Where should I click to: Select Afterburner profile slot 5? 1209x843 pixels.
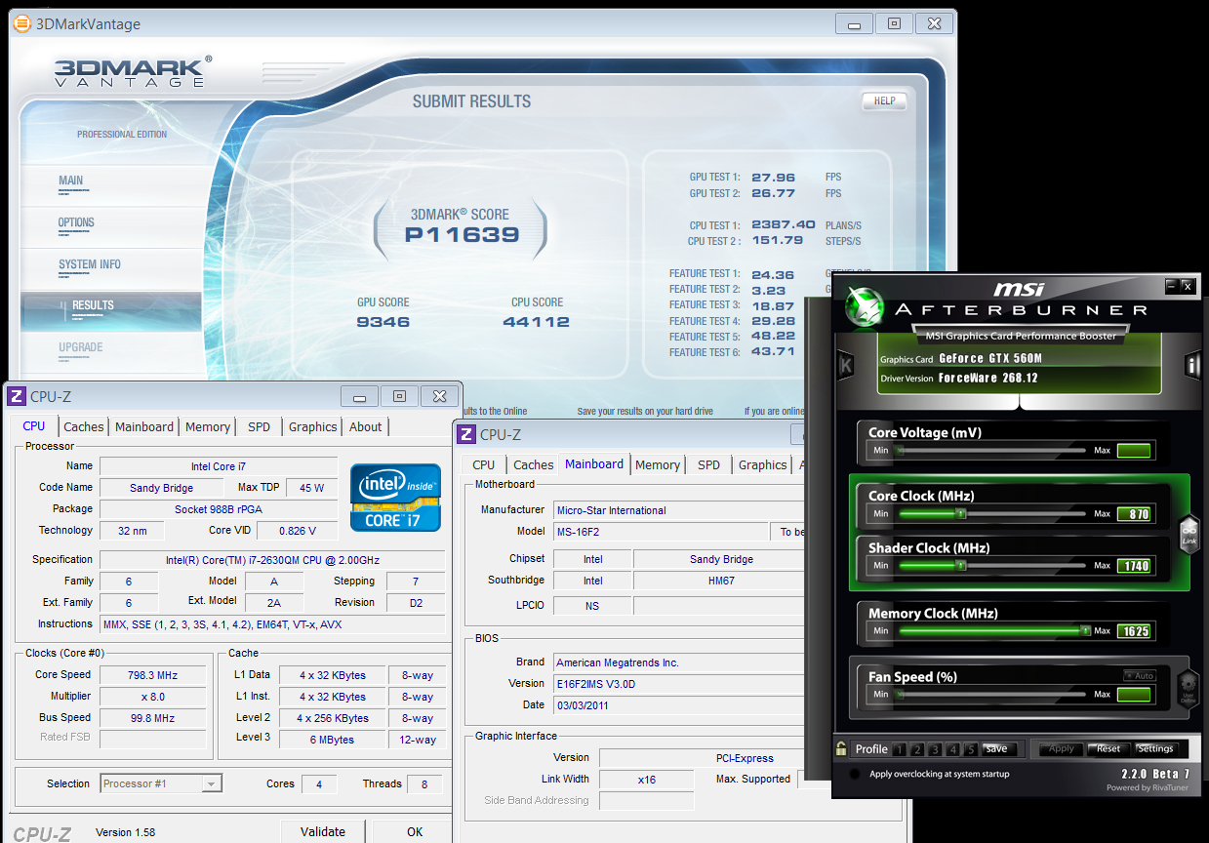click(x=970, y=749)
